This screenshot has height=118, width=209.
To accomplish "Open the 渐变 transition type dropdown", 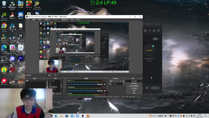I will point(115,81).
